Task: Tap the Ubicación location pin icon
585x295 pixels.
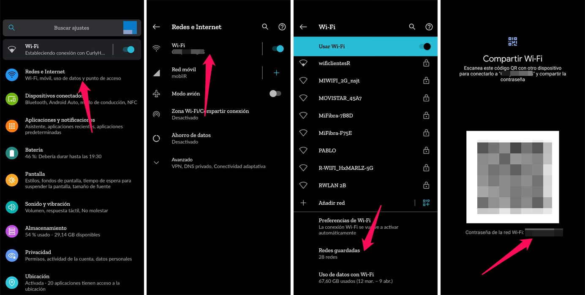Action: (12, 282)
